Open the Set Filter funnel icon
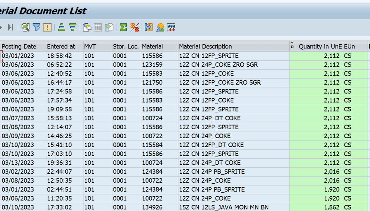This screenshot has height=211, width=370. (36, 27)
